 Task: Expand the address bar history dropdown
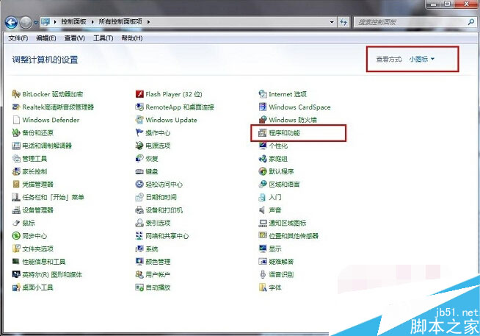pos(332,22)
